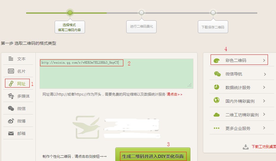Expand the 彩色二维码 chevron arrow
The height and width of the screenshot is (161, 276).
click(264, 60)
